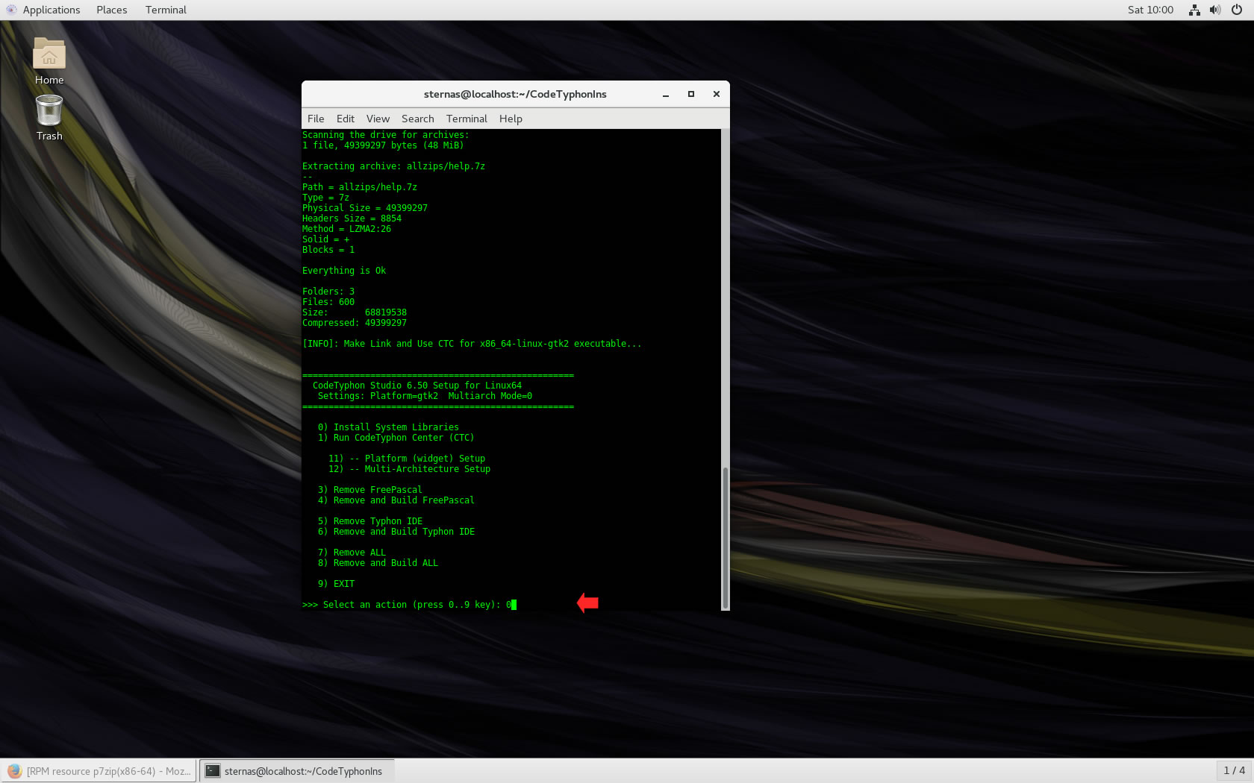Click the 'Path = allzips/help.7z' line
Viewport: 1254px width, 783px height.
tap(360, 187)
